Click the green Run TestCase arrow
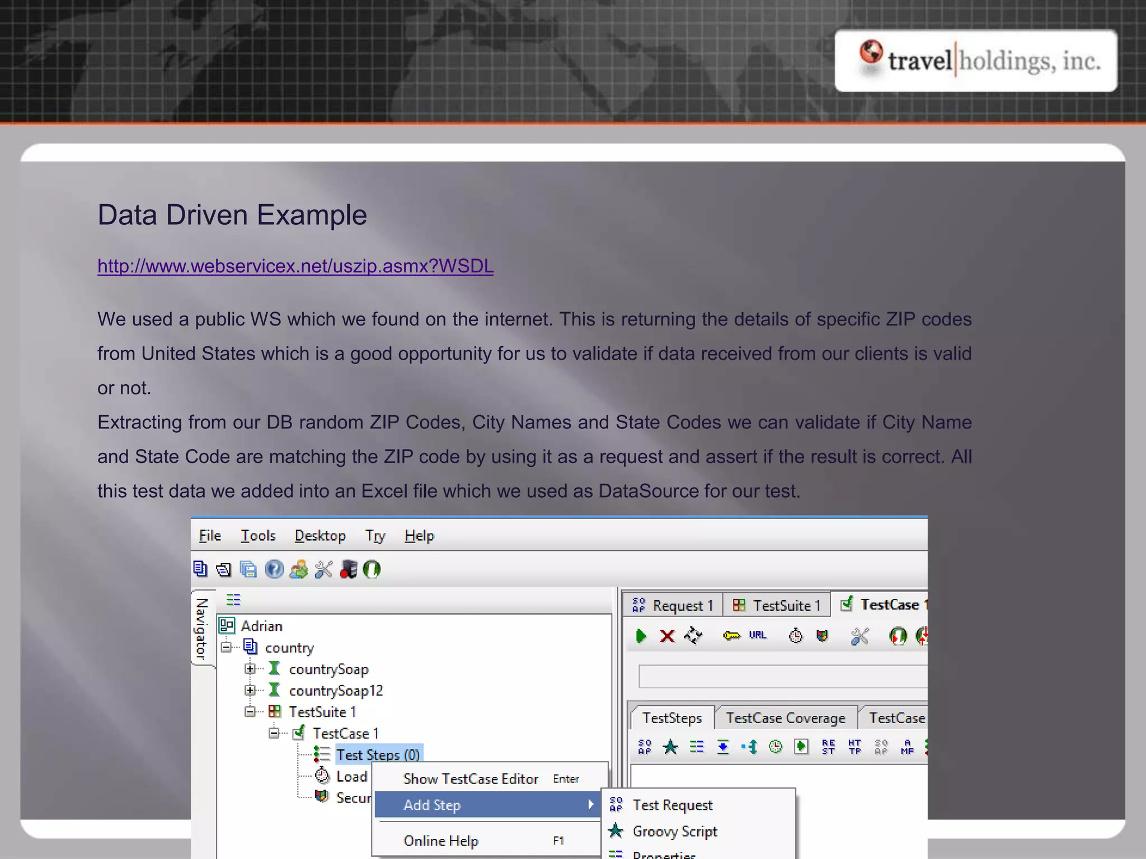The image size is (1146, 859). (x=641, y=636)
